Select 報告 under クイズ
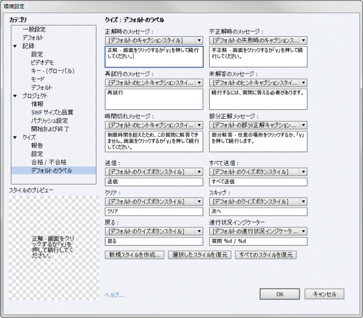Viewport: 363px width, 318px height. click(x=37, y=146)
